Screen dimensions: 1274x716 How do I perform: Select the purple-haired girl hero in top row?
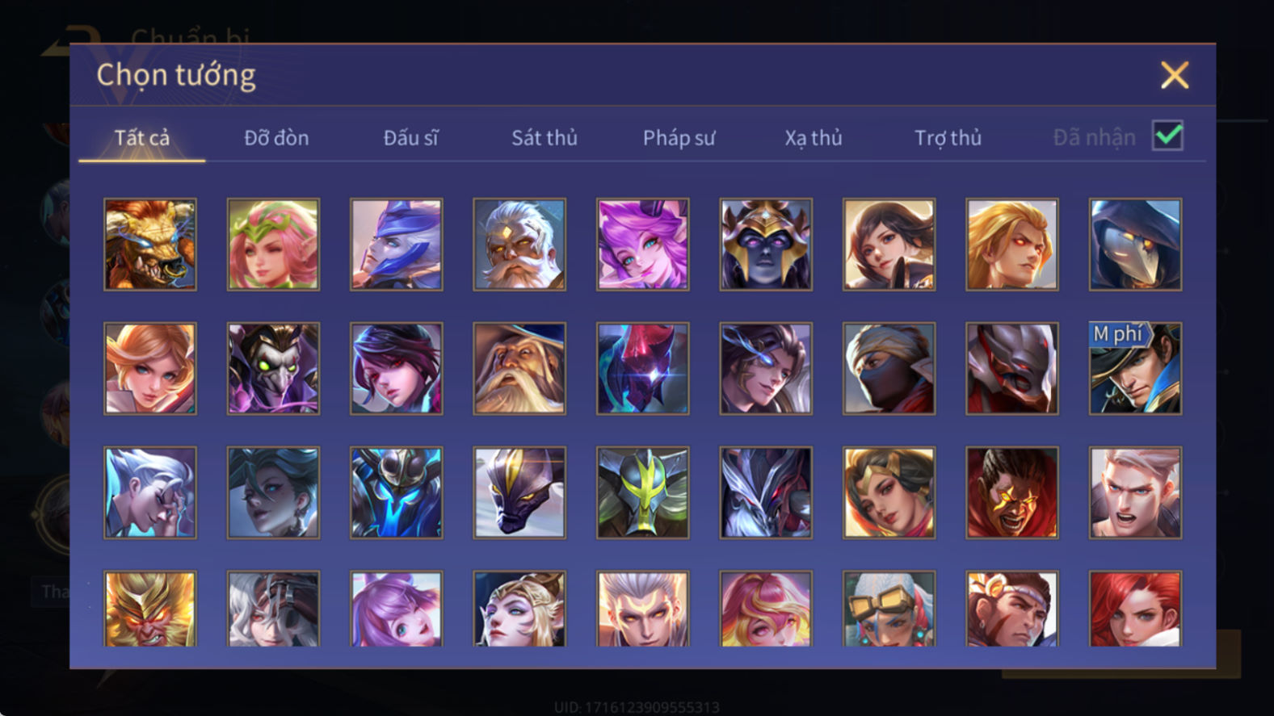coord(642,245)
